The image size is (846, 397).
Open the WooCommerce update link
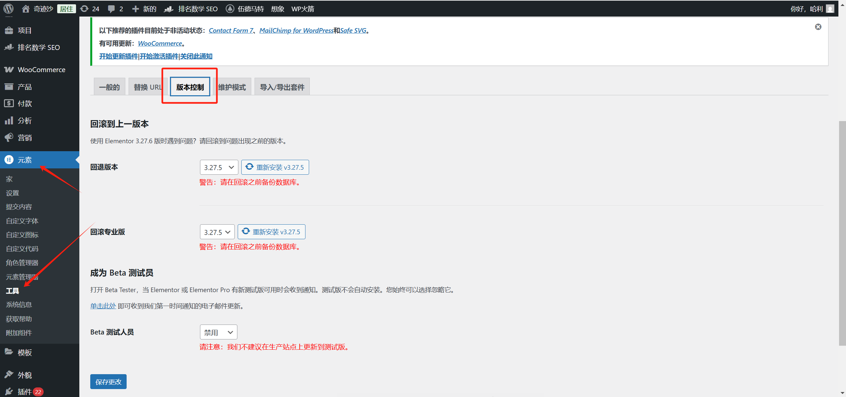tap(160, 43)
